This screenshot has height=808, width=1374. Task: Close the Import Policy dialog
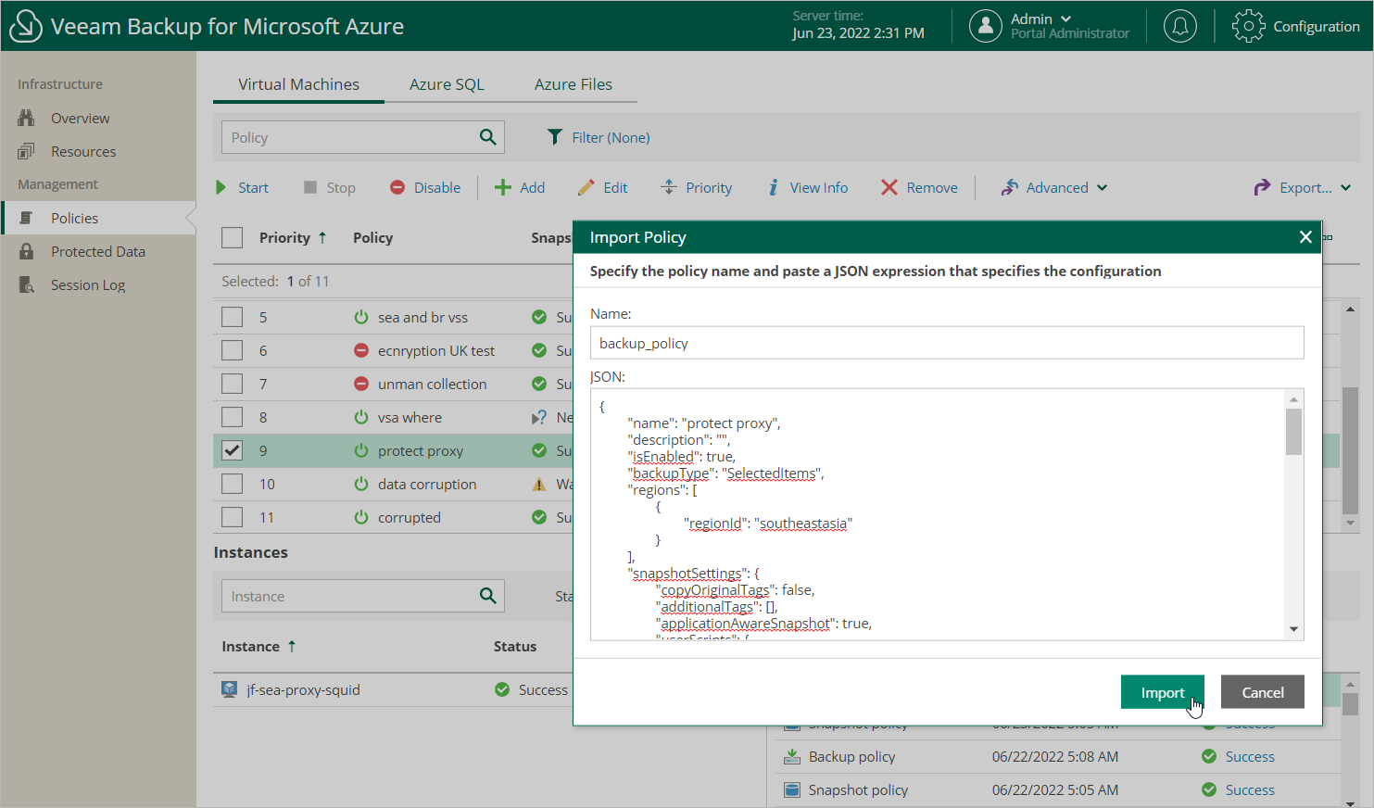click(x=1305, y=237)
